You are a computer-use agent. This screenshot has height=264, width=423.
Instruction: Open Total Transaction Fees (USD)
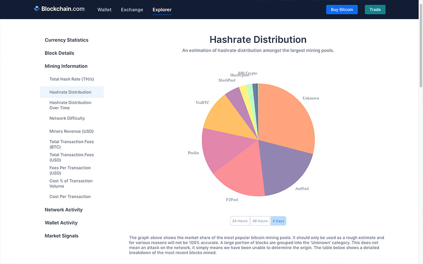pos(71,157)
